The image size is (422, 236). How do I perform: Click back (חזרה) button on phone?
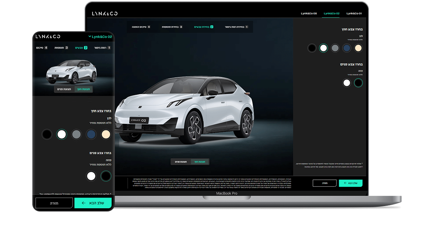pyautogui.click(x=54, y=203)
